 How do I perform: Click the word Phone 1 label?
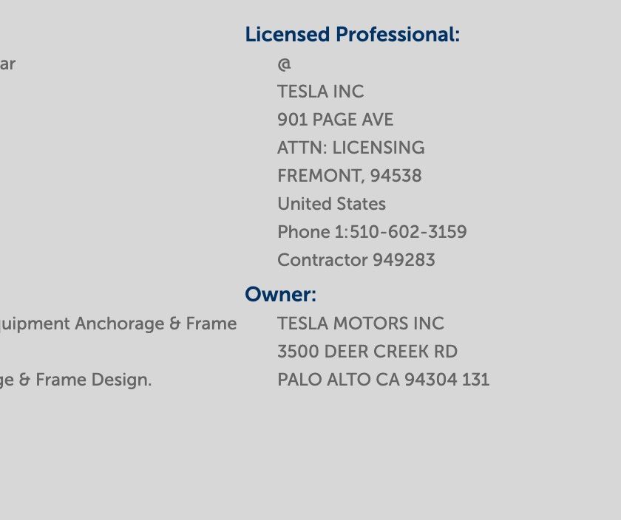coord(310,232)
